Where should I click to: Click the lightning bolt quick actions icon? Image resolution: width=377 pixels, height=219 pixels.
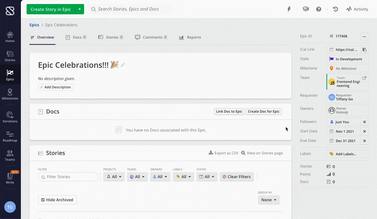tap(289, 9)
